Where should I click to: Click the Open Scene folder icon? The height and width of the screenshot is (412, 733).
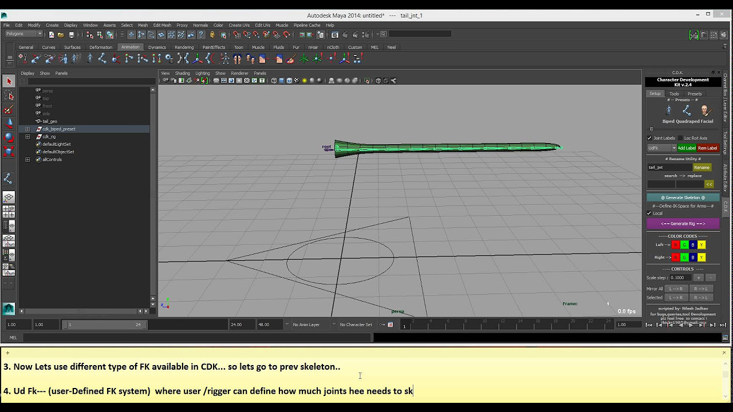(61, 34)
